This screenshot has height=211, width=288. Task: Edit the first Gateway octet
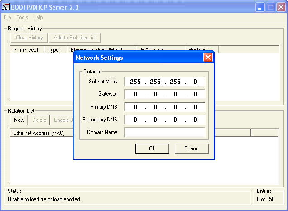(x=135, y=94)
